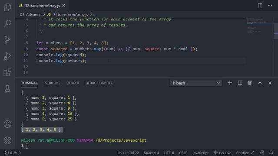Click 'console.log(squared);' line

pyautogui.click(x=61, y=55)
